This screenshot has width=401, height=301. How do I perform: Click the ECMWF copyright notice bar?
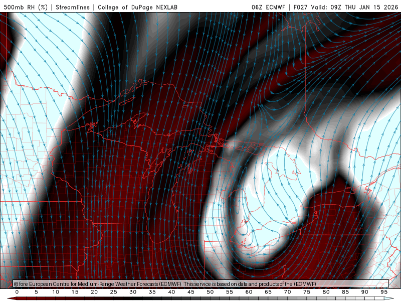pyautogui.click(x=201, y=284)
